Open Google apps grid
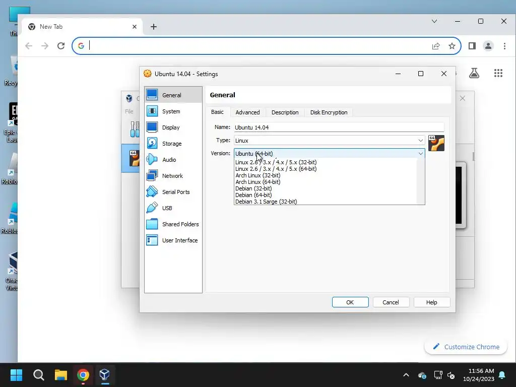The width and height of the screenshot is (516, 387). 498,73
